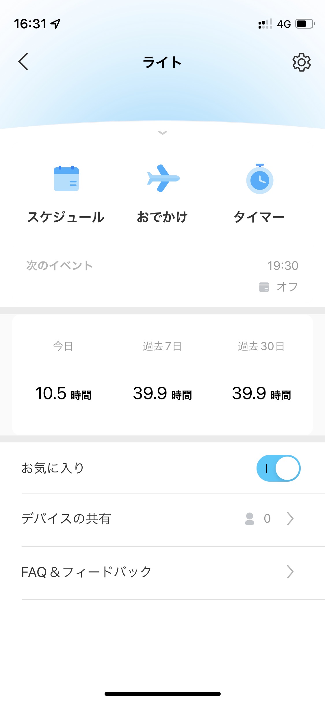325x703 pixels.
Task: Select the スケジュール label
Action: (66, 217)
